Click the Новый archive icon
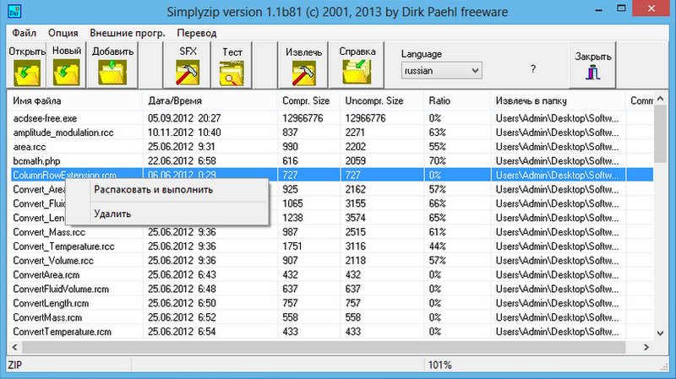Screen dimensions: 676x379 point(67,73)
